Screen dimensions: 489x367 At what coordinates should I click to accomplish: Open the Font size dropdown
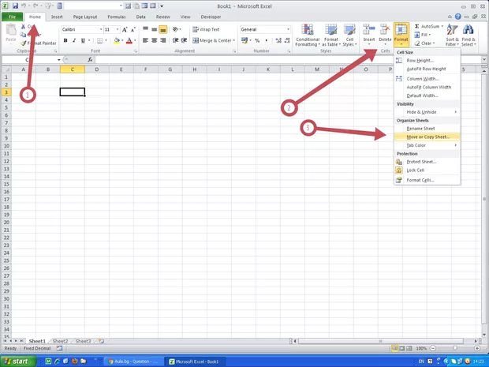pos(118,29)
